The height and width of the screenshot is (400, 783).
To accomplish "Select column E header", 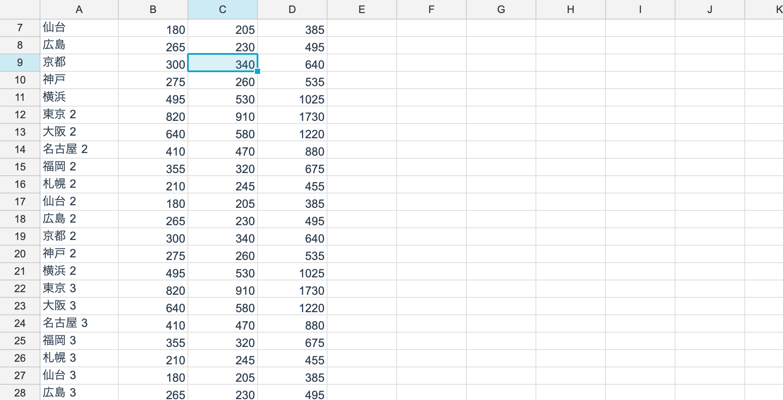I will coord(362,10).
